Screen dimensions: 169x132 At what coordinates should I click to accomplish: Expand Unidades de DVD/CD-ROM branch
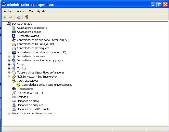click(x=9, y=109)
